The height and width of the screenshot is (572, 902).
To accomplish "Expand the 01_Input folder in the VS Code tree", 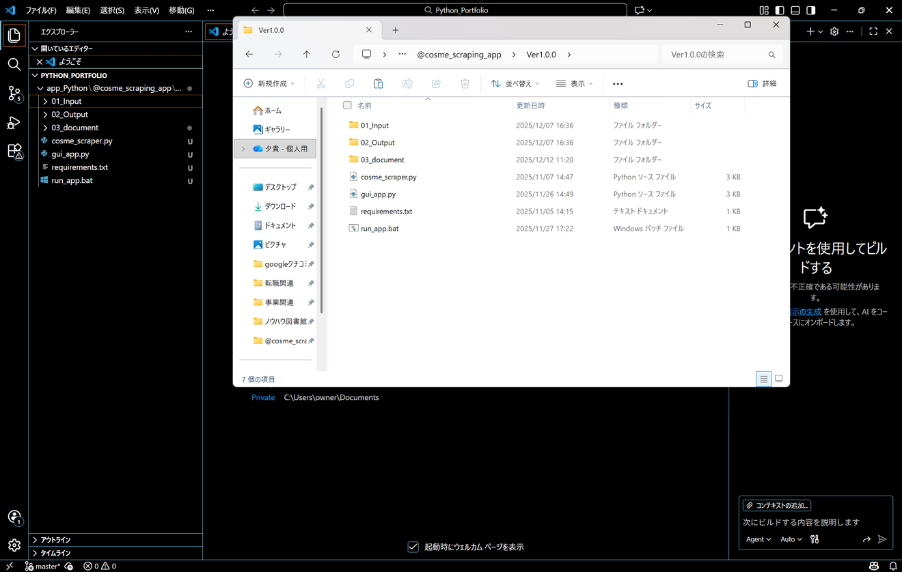I will point(45,101).
